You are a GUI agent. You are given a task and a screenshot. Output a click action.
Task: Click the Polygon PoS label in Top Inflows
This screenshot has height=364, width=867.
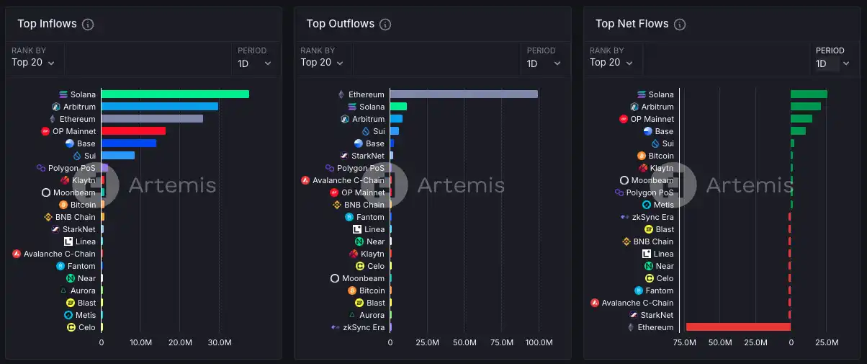click(x=72, y=168)
